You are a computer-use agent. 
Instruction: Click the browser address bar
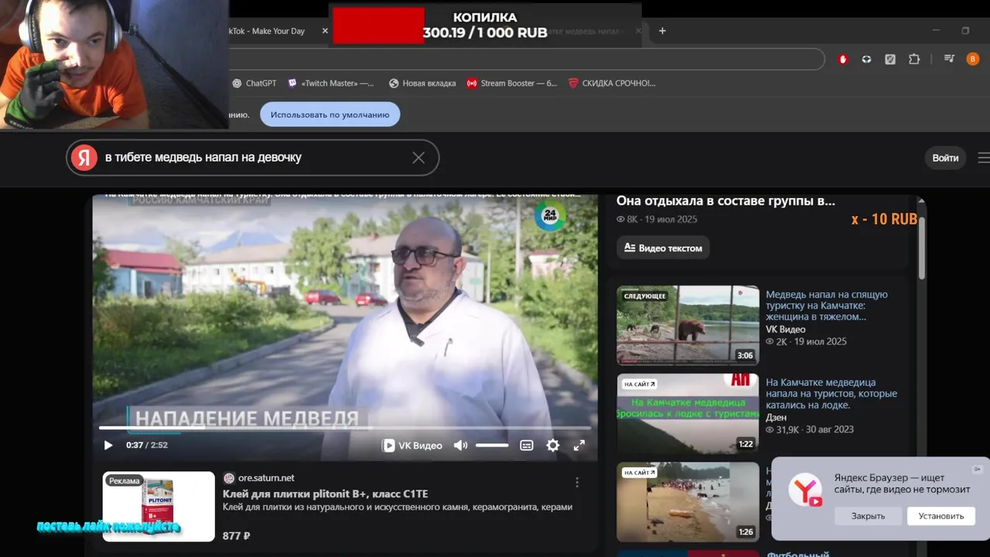526,59
